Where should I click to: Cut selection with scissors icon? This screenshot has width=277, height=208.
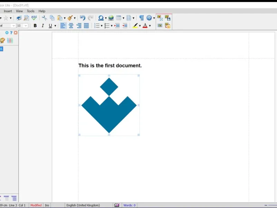(44, 18)
